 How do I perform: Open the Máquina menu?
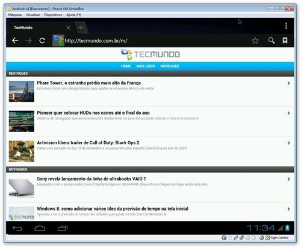click(15, 15)
